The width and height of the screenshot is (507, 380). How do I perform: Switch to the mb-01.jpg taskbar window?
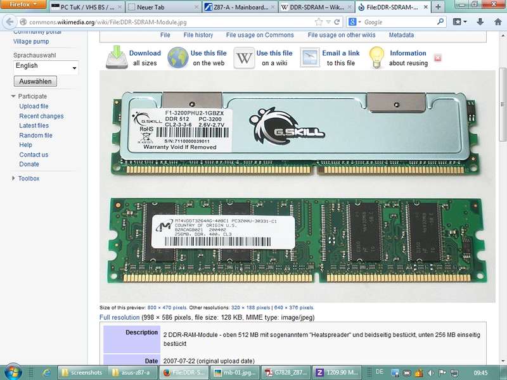234,372
